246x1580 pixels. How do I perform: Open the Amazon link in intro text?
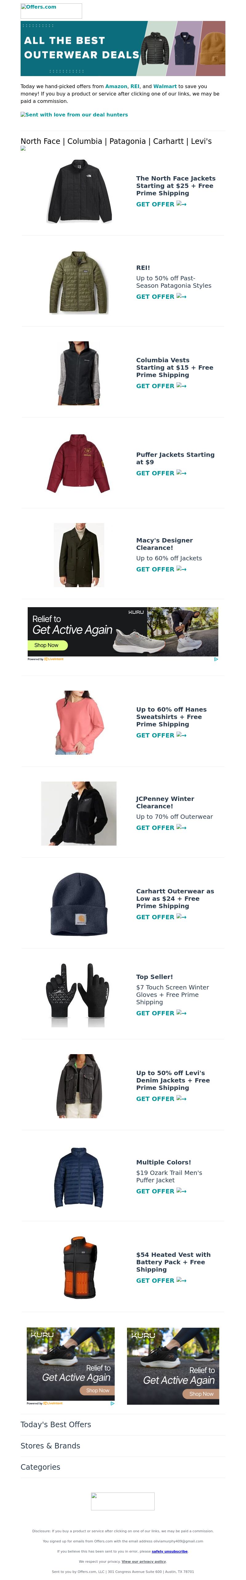click(116, 87)
